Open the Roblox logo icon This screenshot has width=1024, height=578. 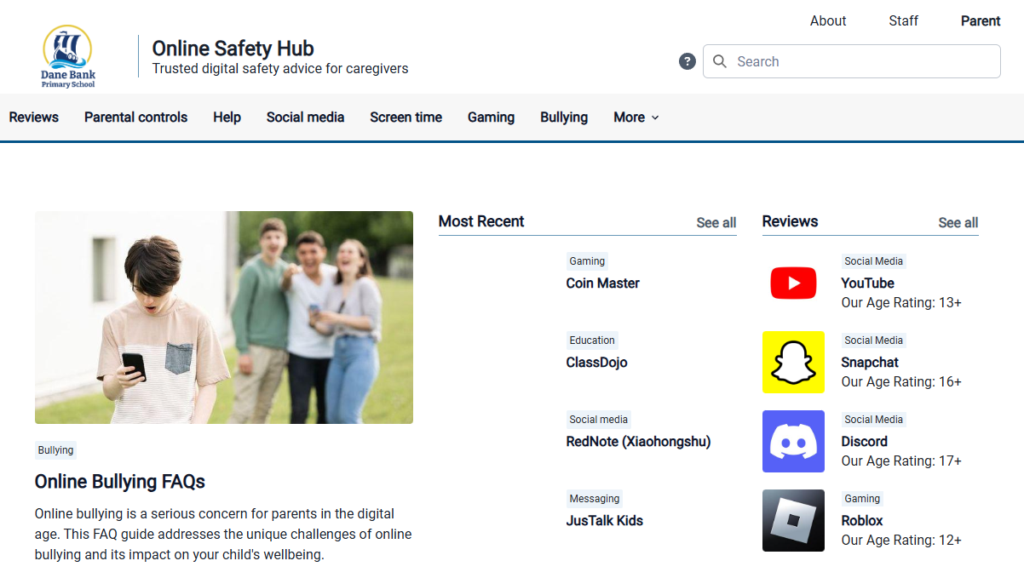click(793, 521)
